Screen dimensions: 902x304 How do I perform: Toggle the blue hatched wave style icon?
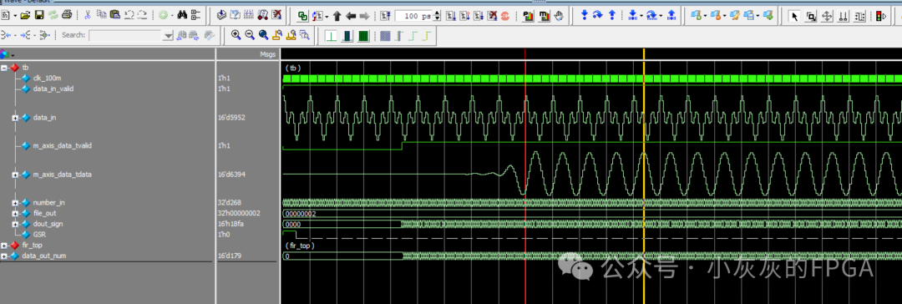(385, 36)
